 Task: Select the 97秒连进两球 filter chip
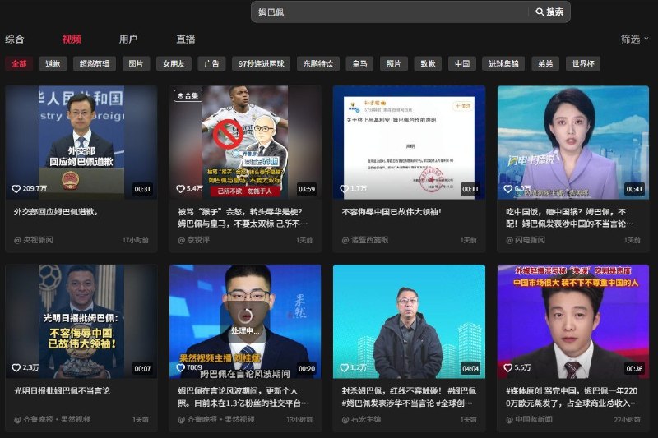point(262,64)
